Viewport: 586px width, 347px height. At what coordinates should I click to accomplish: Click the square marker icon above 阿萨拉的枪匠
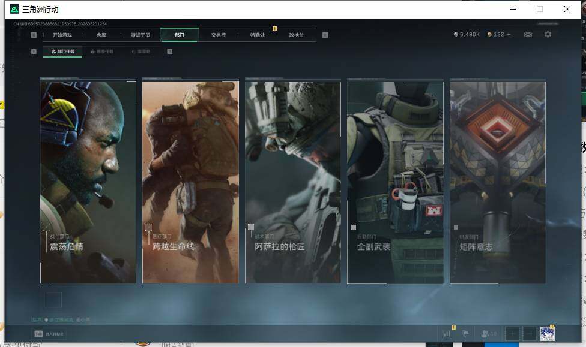(x=251, y=227)
